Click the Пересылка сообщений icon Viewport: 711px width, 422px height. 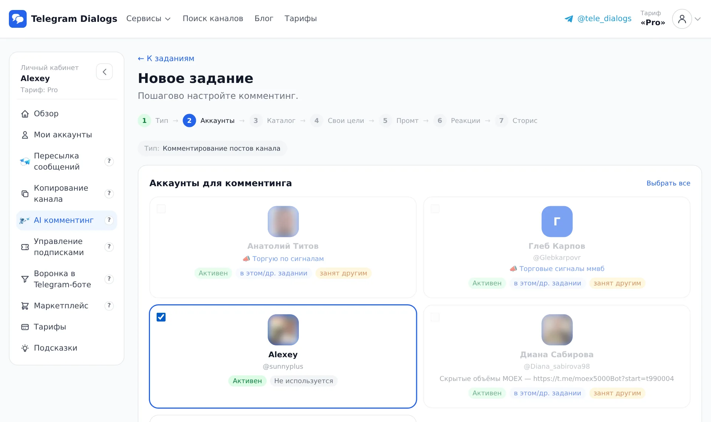(x=25, y=161)
